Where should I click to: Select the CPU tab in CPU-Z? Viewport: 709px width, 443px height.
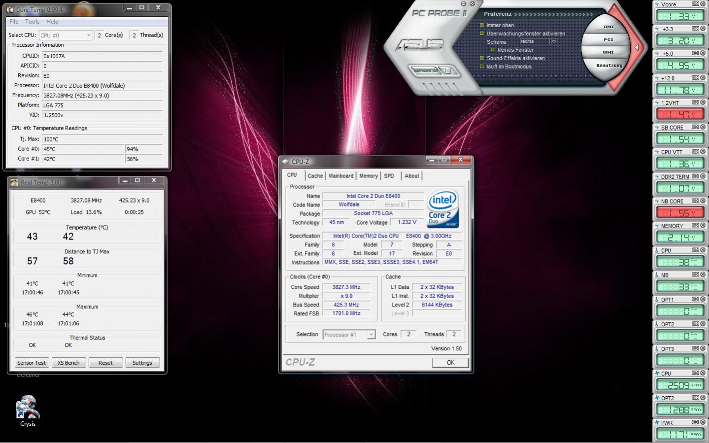click(292, 175)
